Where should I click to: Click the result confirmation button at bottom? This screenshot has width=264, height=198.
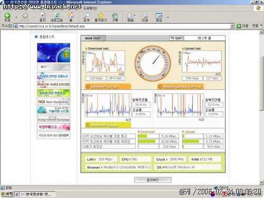pos(153,180)
